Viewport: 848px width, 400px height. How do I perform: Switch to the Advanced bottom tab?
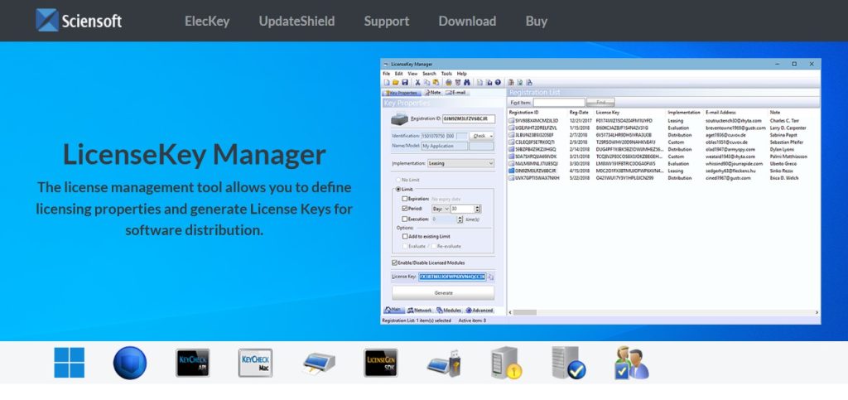point(479,311)
